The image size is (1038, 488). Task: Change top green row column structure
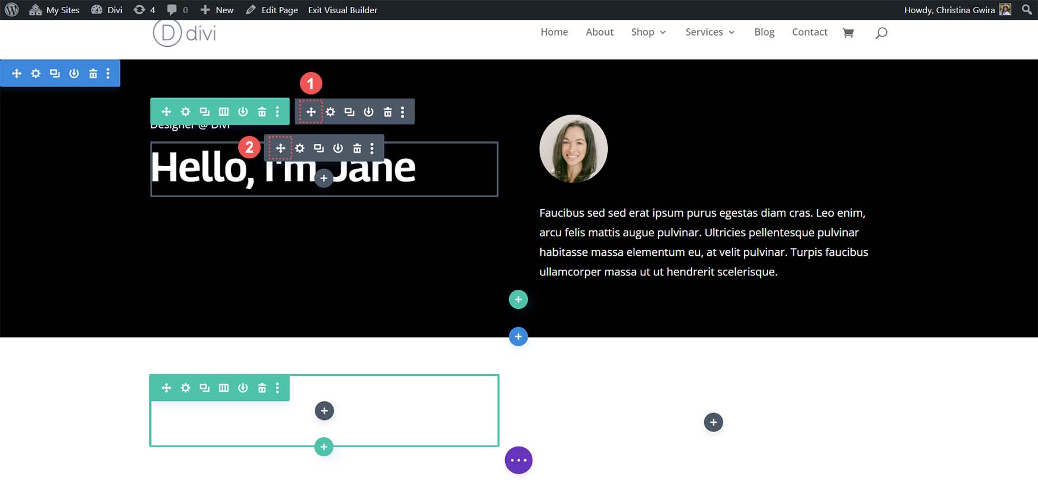224,112
